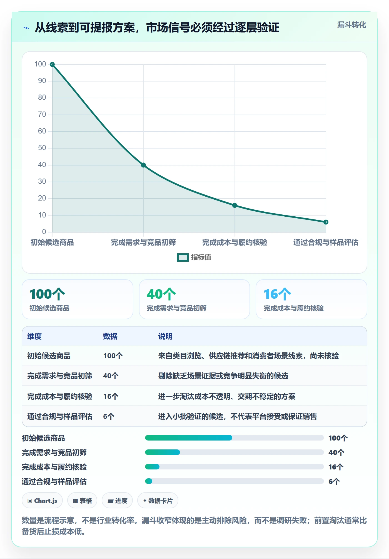The image size is (389, 559).
Task: Click table cell 16个
Action: (x=111, y=397)
